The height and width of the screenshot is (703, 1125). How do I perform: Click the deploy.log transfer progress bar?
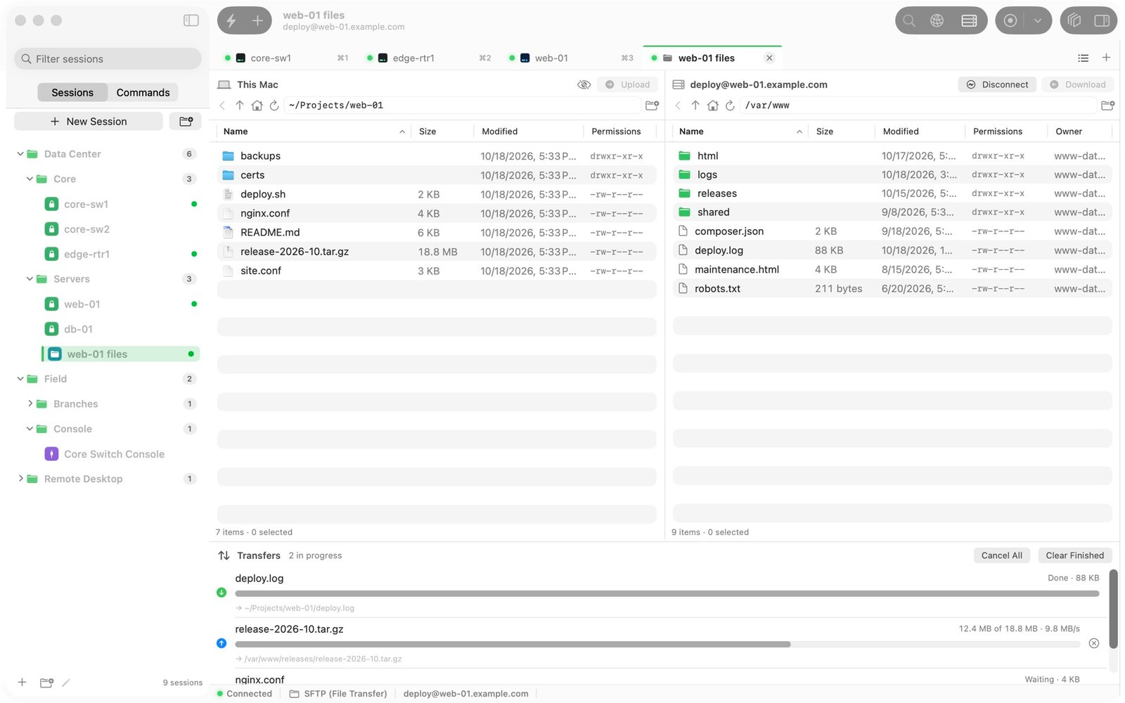pyautogui.click(x=667, y=593)
